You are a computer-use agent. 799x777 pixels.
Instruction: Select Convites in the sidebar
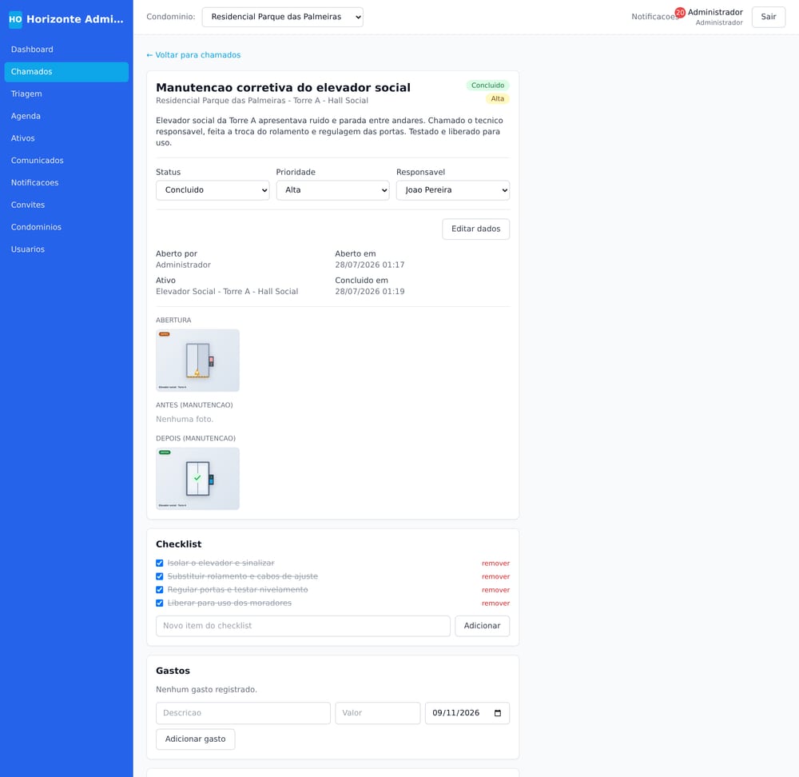tap(66, 205)
